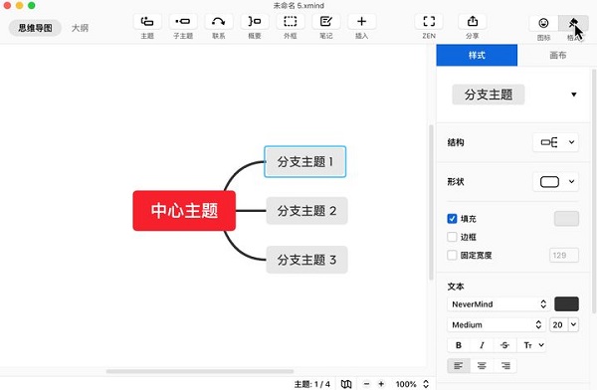
Task: Click the canvas horizontal scrollbar
Action: 200,371
